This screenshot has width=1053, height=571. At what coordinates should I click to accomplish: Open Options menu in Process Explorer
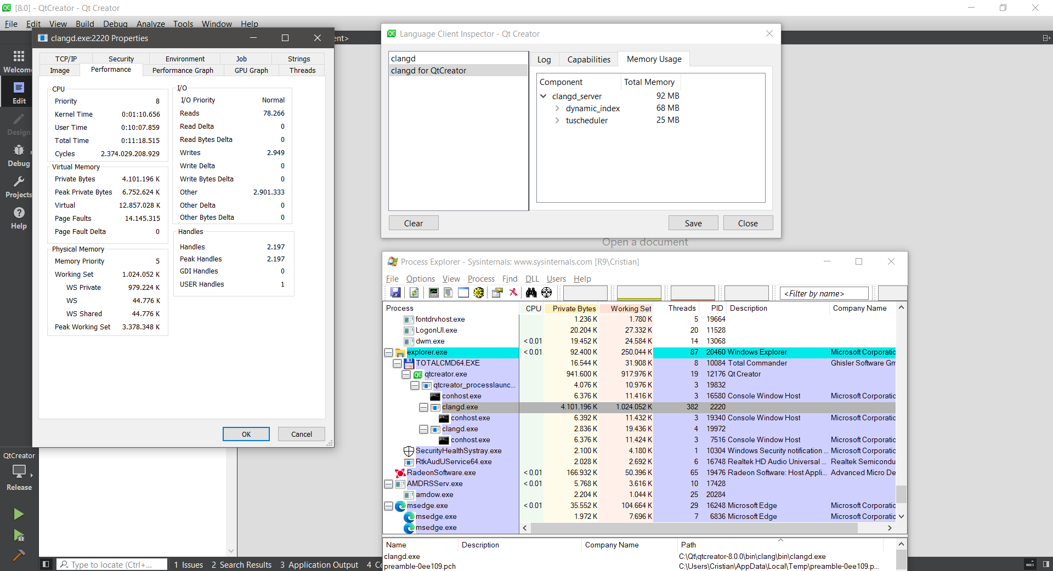point(420,279)
